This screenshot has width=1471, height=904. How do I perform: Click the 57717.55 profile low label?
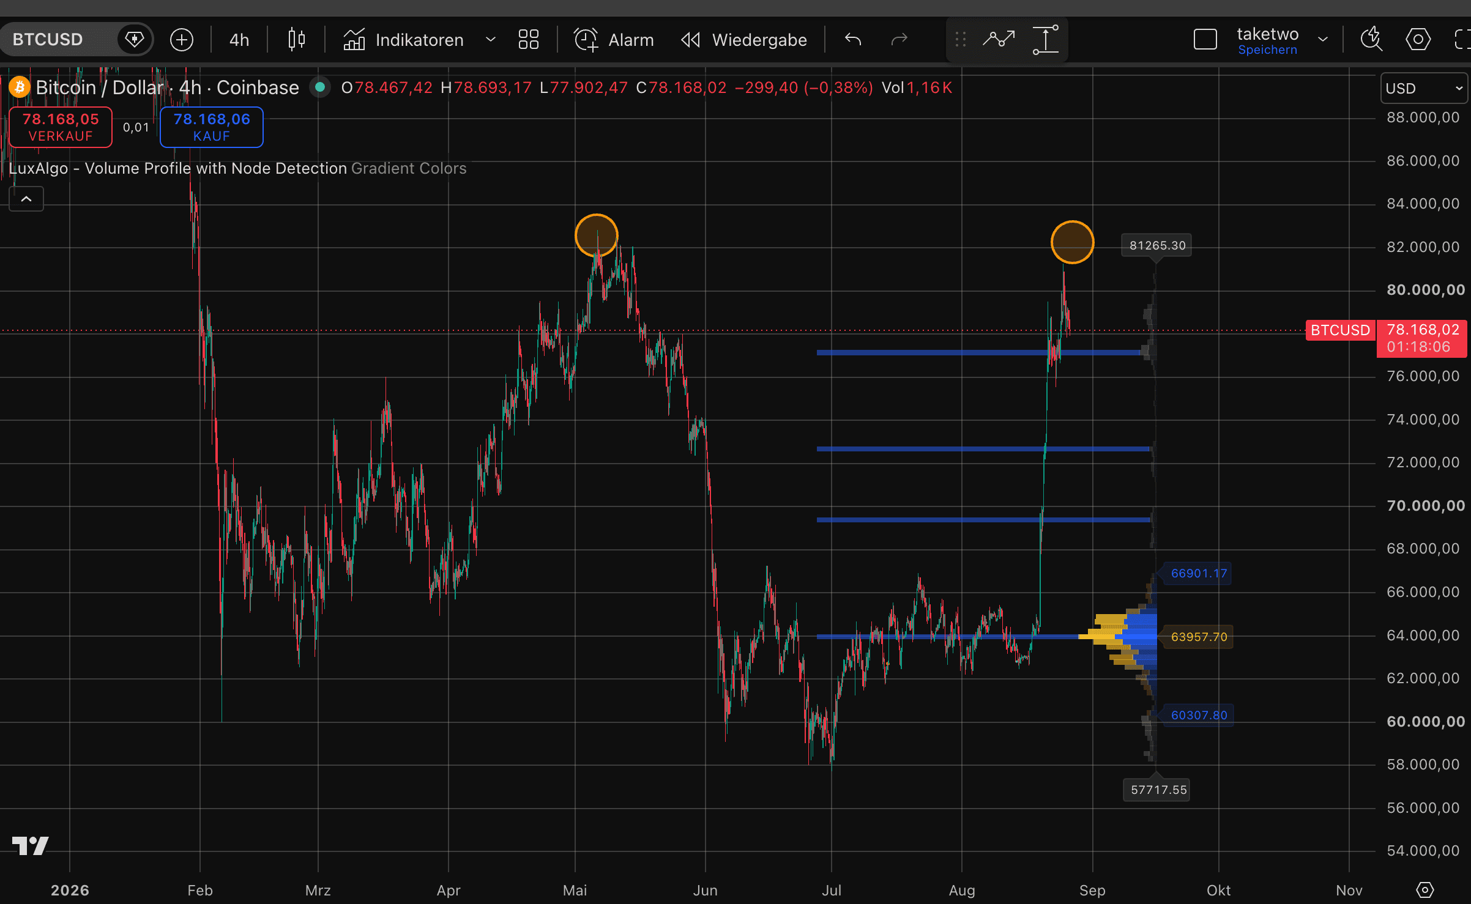tap(1158, 790)
